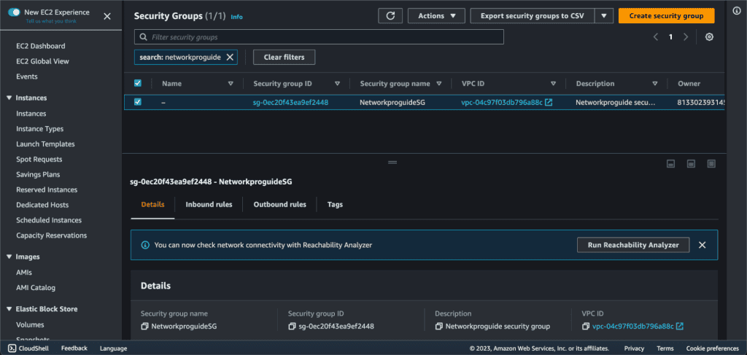Screen dimensions: 747x355
Task: Sort by Name column arrow
Action: click(231, 83)
